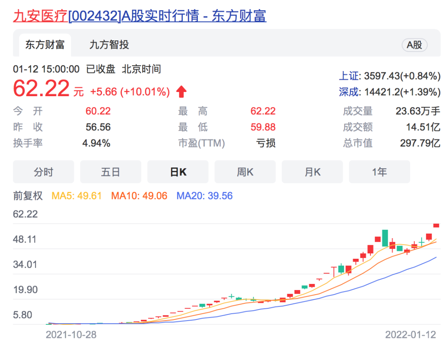Switch chart to 五日 view

point(110,172)
